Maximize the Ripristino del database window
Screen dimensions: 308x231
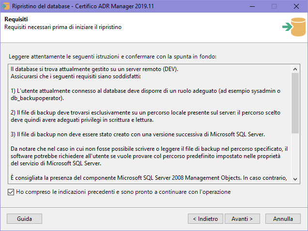pyautogui.click(x=274, y=6)
